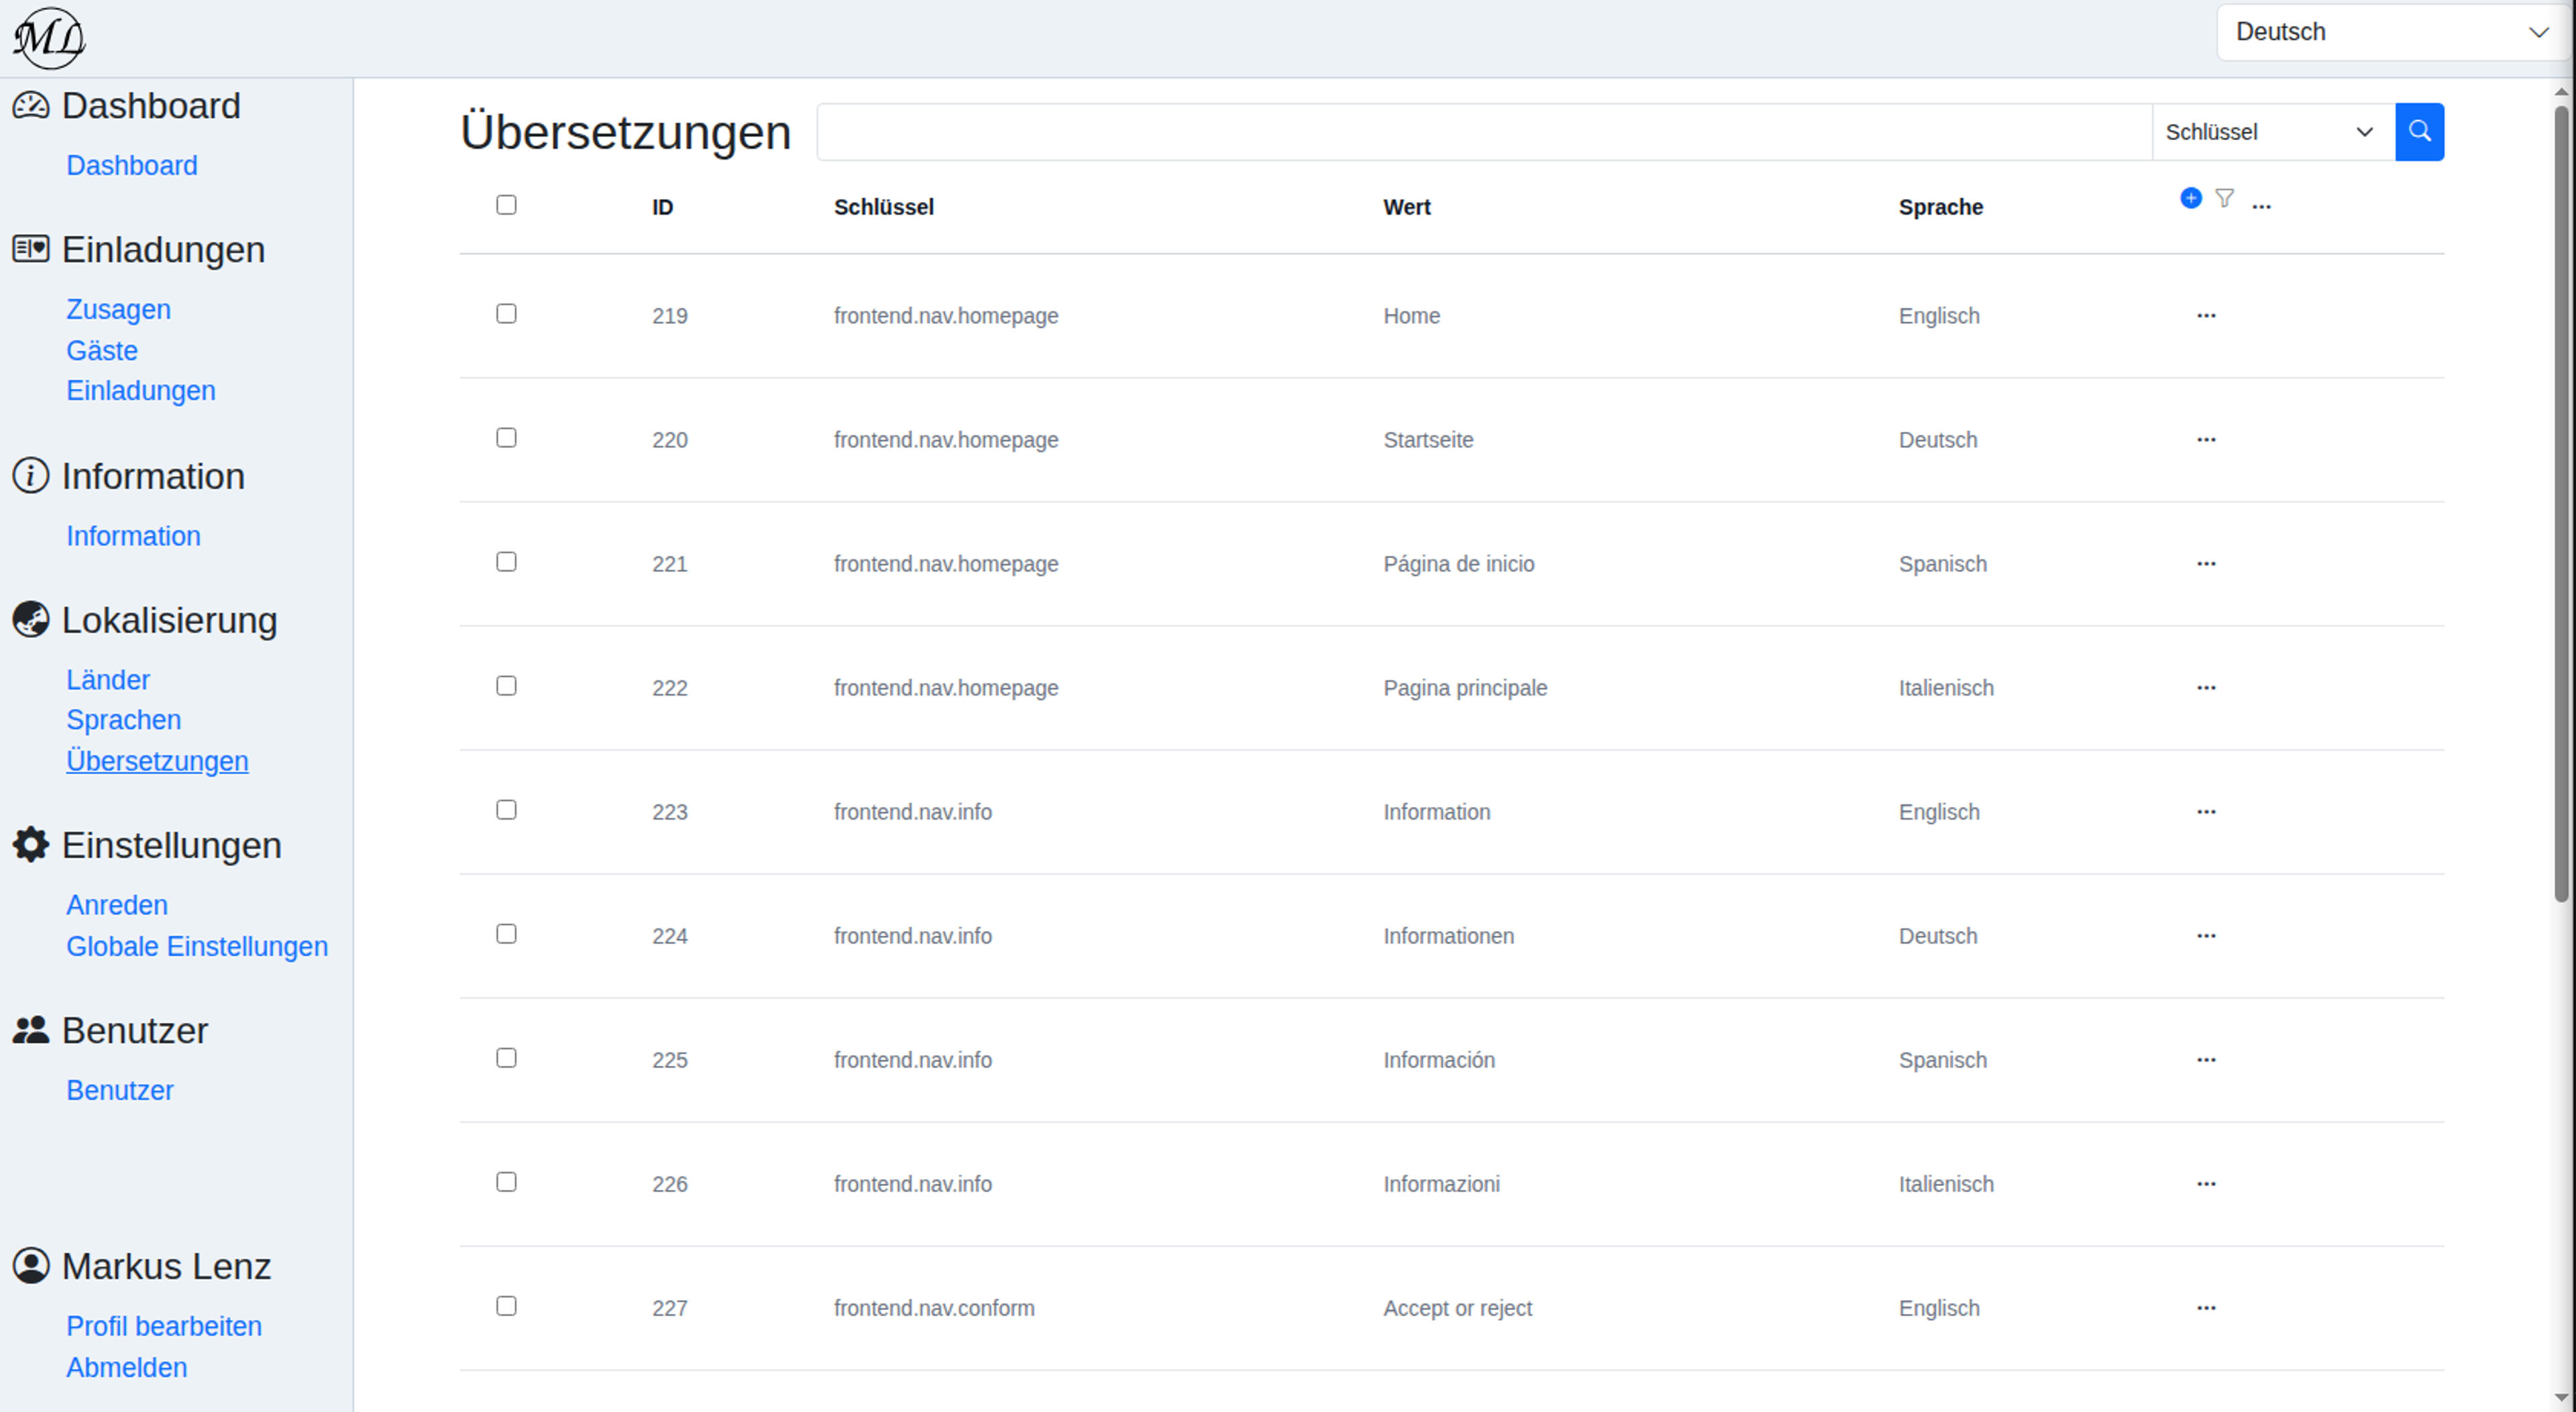
Task: Open the Deutsch language dropdown
Action: point(2391,32)
